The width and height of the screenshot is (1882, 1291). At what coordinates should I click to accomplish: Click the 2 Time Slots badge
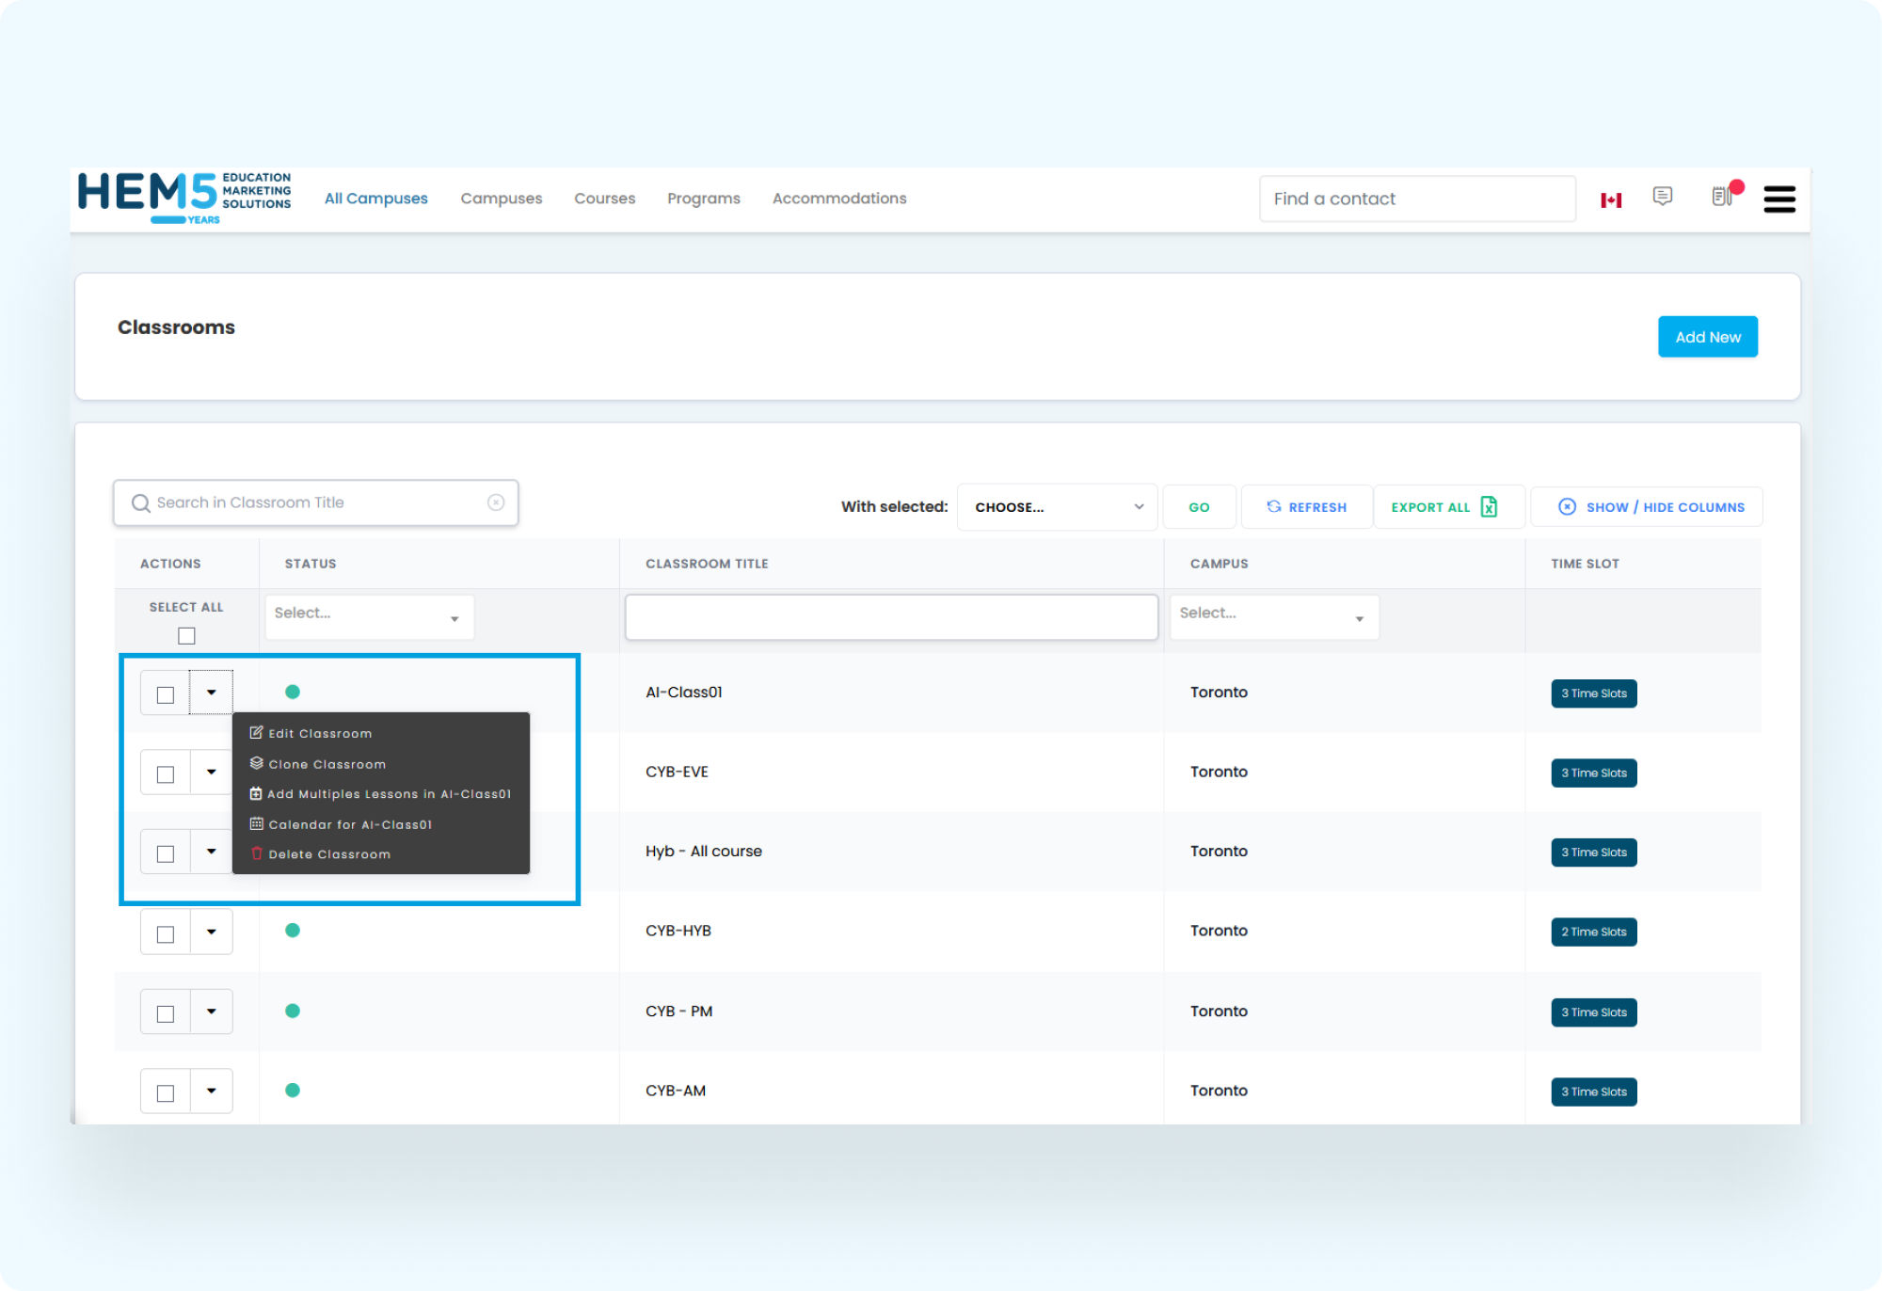click(x=1593, y=932)
